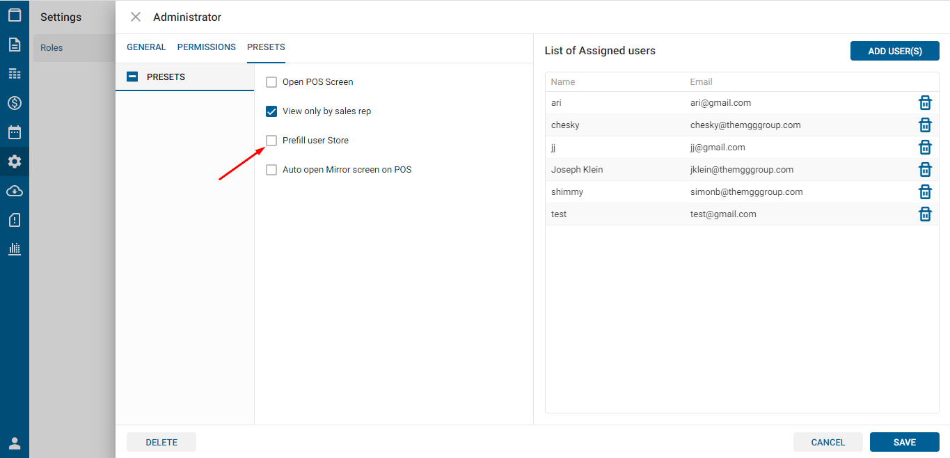The height and width of the screenshot is (458, 950).
Task: Click the cloud download sidebar icon
Action: coord(15,191)
